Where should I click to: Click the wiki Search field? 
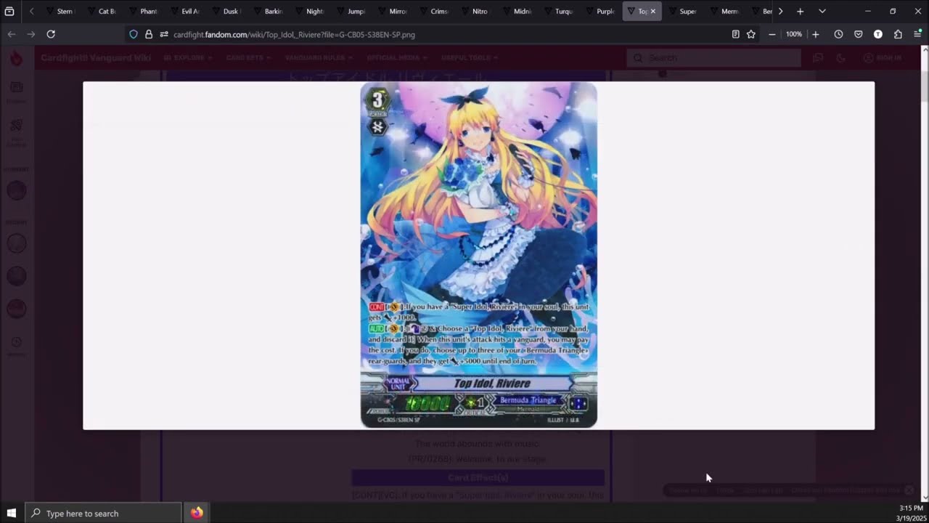(x=714, y=57)
